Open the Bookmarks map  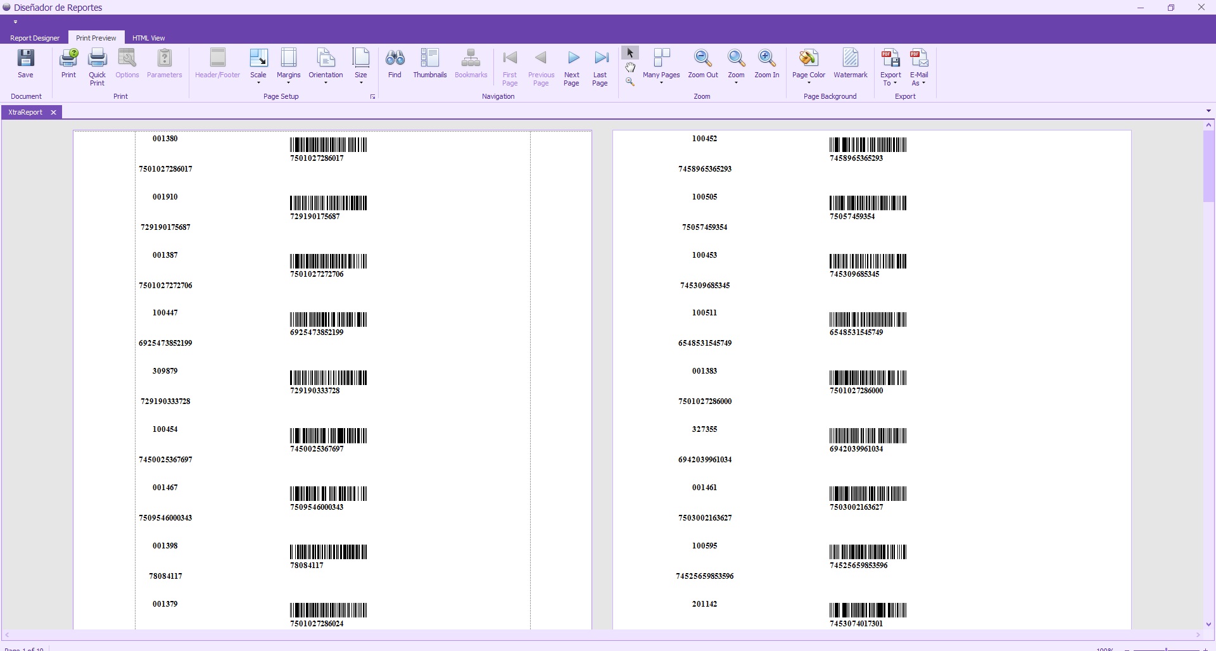(x=471, y=63)
